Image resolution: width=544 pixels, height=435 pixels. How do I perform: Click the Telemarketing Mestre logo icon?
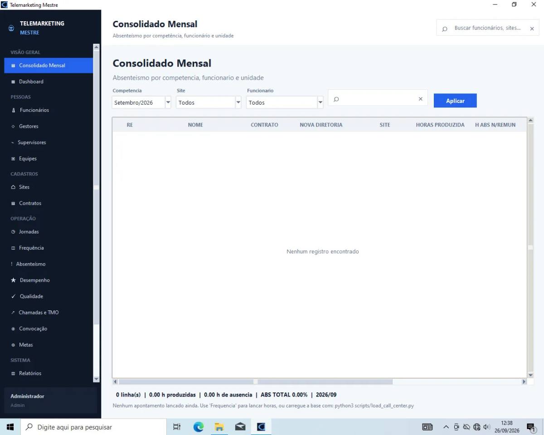11,28
